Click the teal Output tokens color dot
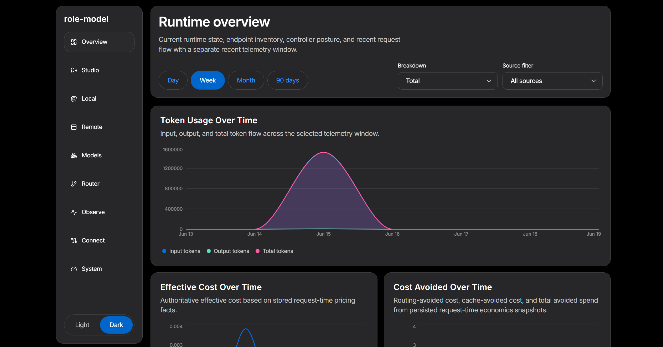663x347 pixels. coord(209,251)
